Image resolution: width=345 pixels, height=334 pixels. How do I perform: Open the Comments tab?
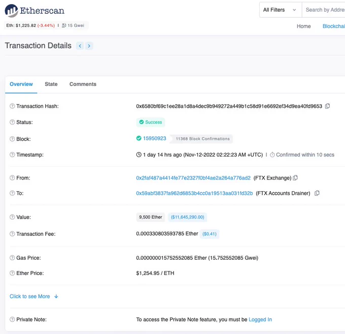pos(83,84)
